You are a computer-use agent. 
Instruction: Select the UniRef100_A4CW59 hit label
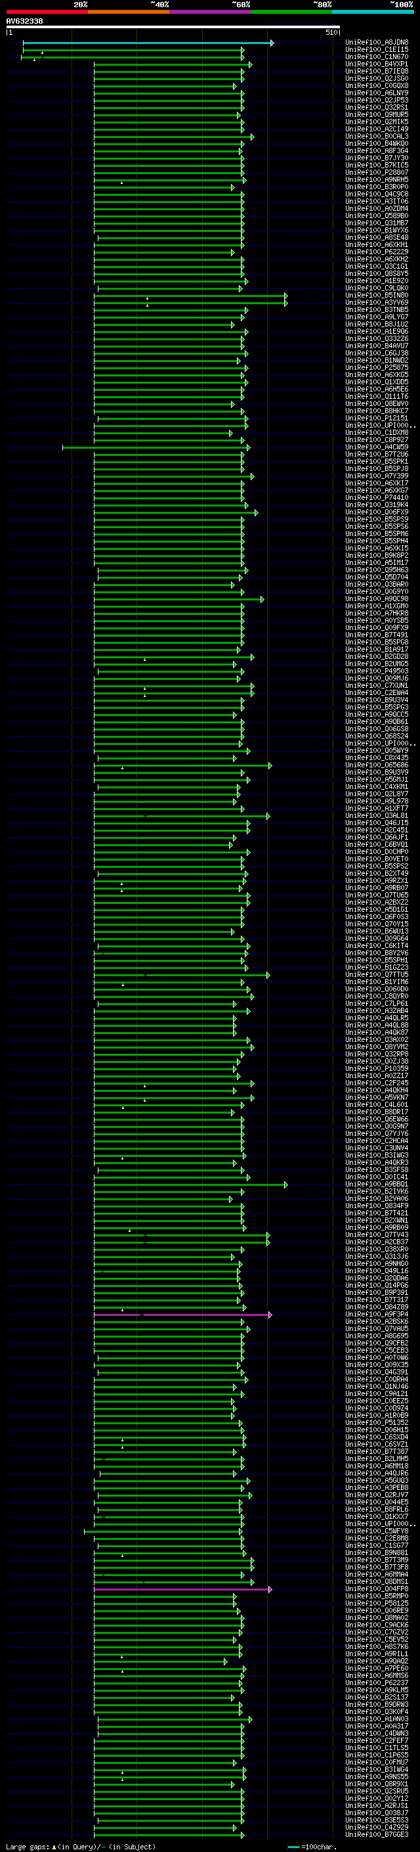coord(377,447)
